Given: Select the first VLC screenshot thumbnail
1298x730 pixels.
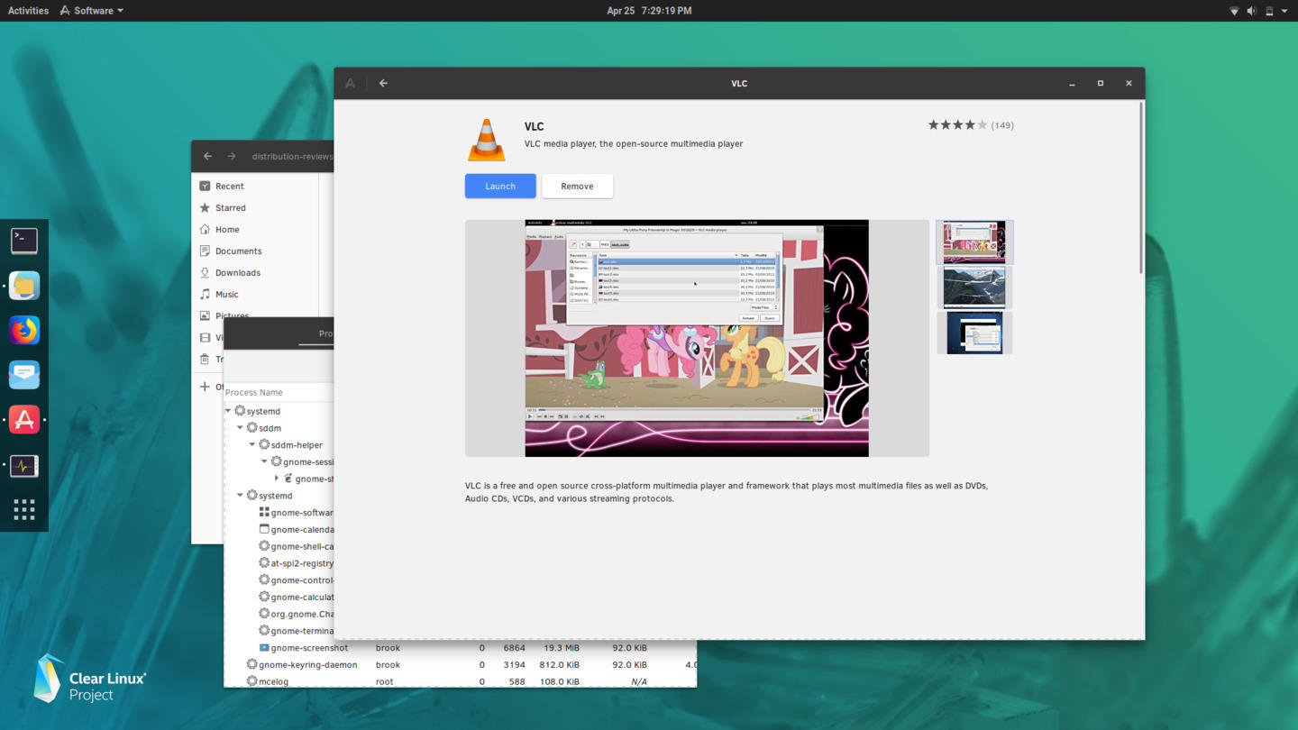Looking at the screenshot, I should (974, 242).
